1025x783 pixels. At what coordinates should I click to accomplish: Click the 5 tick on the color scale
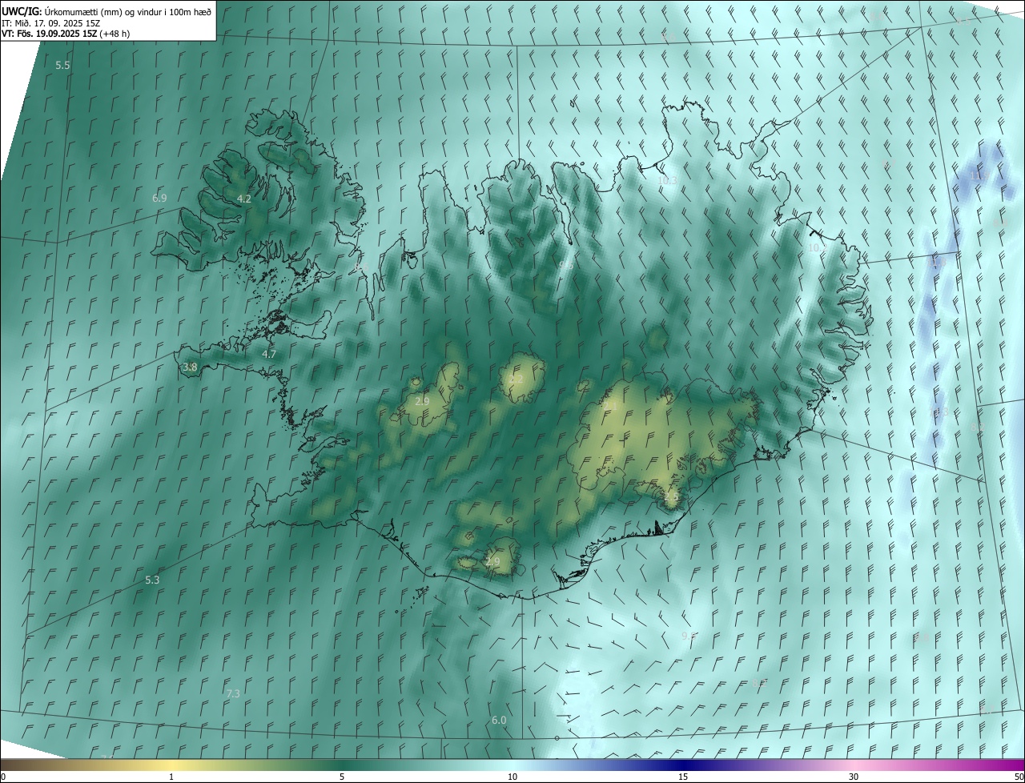341,777
